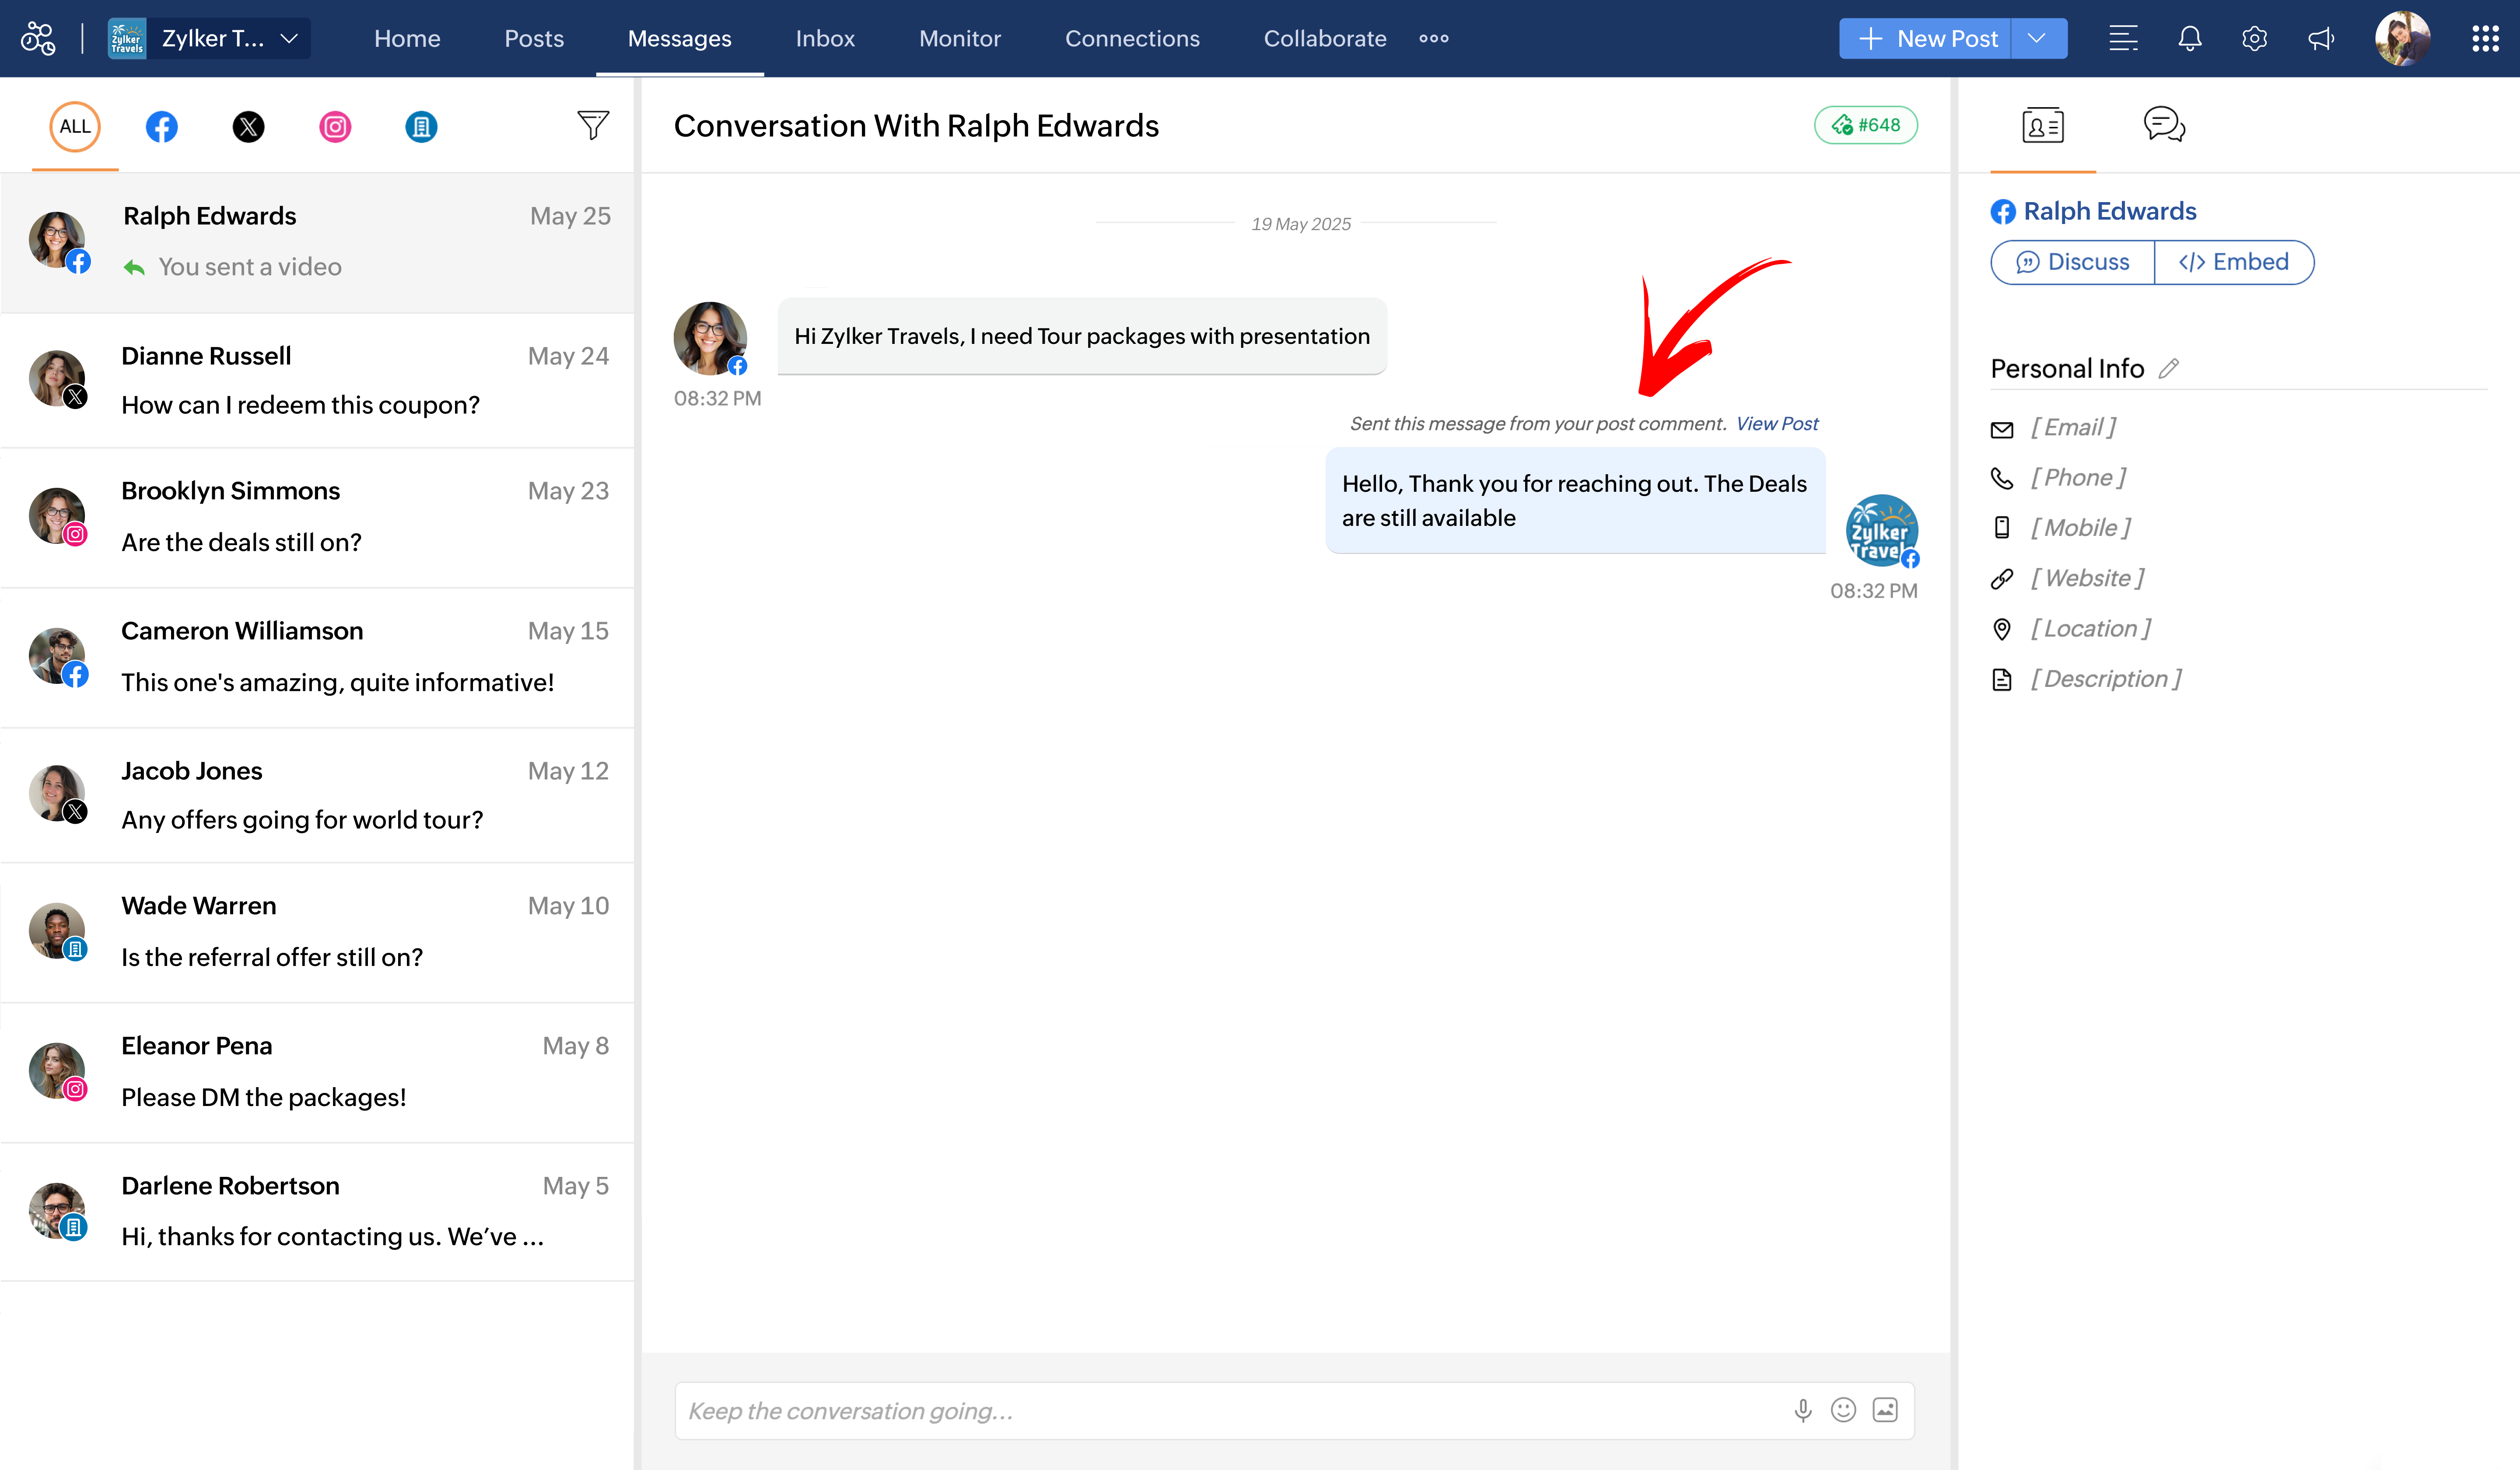Image resolution: width=2520 pixels, height=1470 pixels.
Task: Filter messages by Facebook channel
Action: 161,127
